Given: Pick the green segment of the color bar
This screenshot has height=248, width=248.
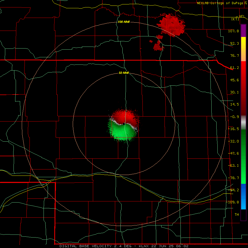Looking at the screenshot, I should click(x=243, y=157).
